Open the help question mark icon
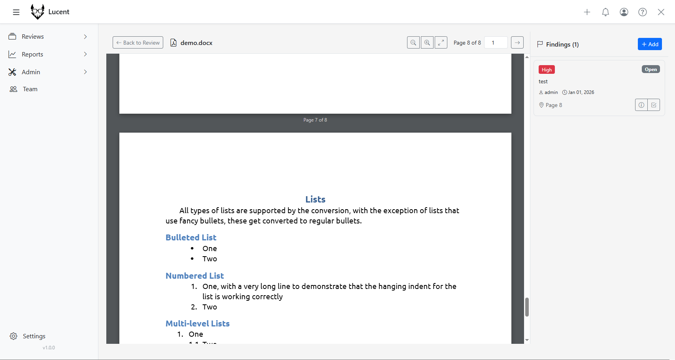Viewport: 675px width, 360px height. 643,12
